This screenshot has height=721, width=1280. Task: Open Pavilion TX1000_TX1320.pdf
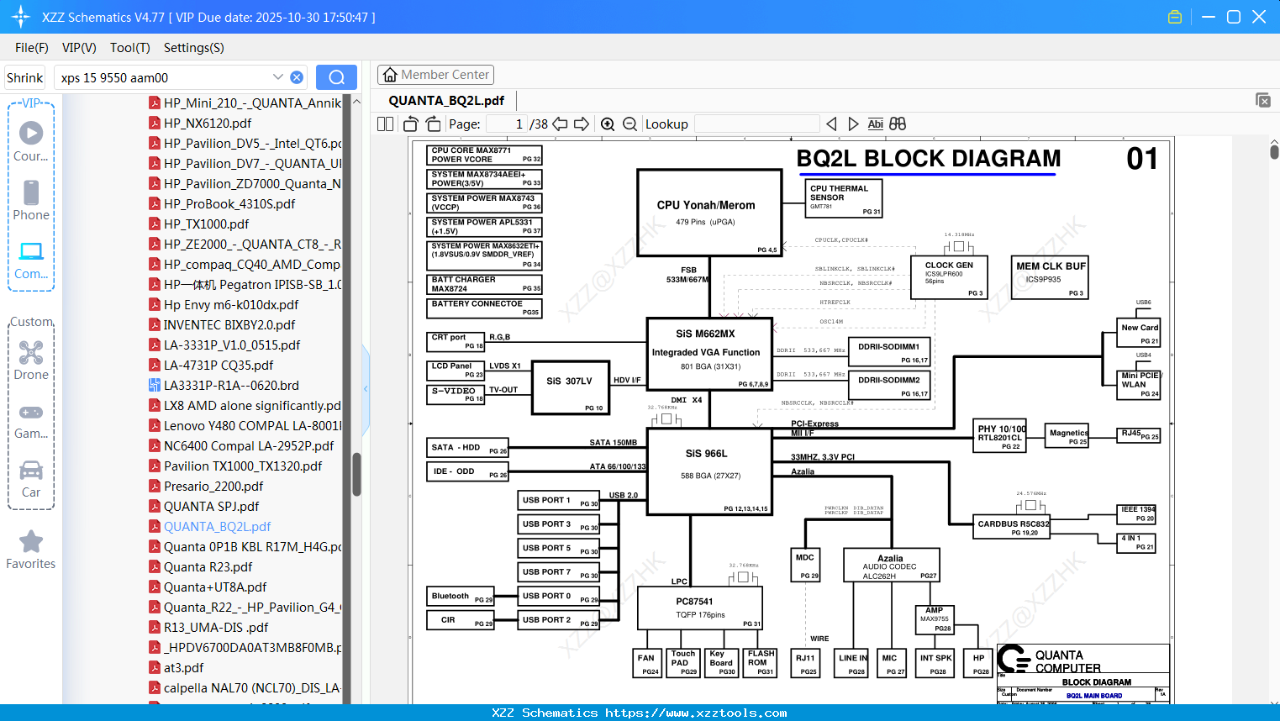243,466
